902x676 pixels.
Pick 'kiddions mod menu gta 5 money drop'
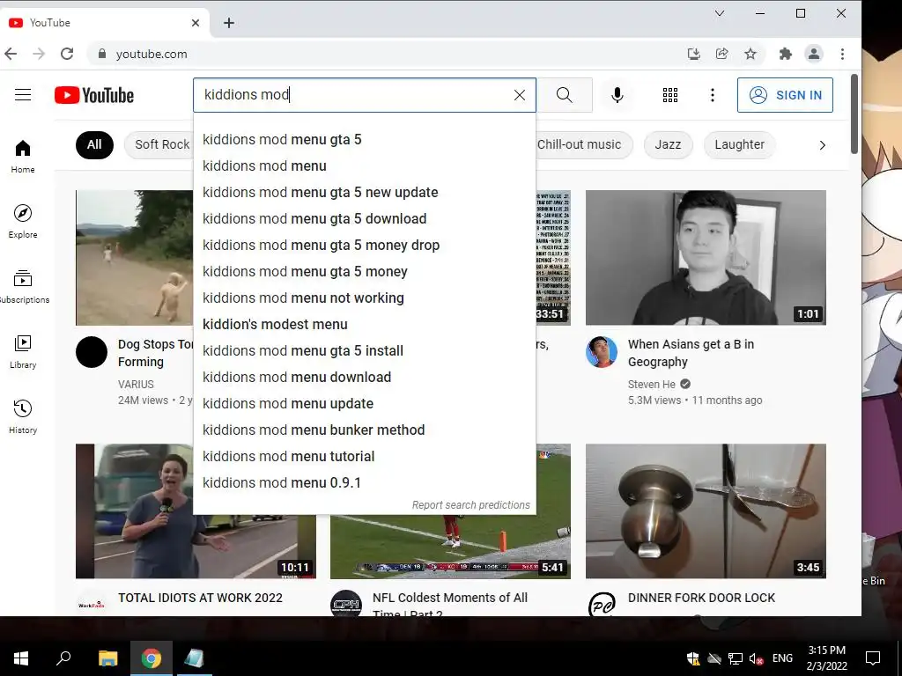coord(364,246)
